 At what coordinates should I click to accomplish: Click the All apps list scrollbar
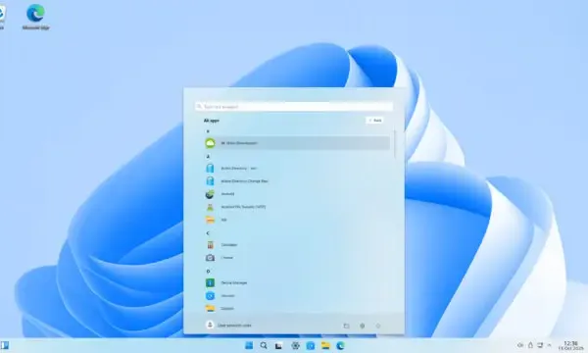click(395, 144)
